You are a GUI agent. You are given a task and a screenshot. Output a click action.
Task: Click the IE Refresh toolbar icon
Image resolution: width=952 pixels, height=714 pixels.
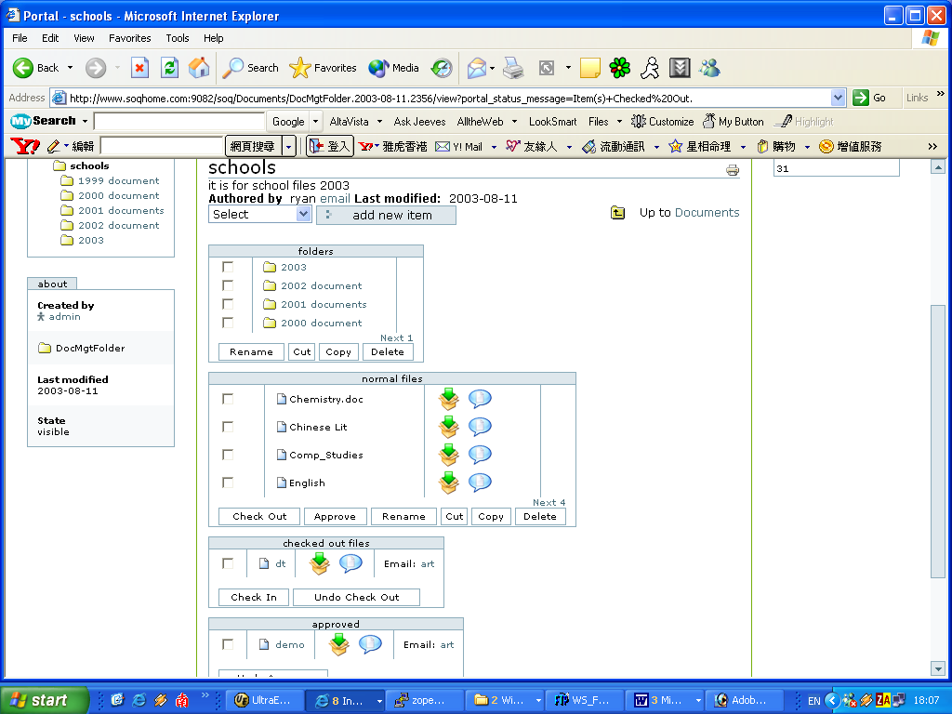[169, 68]
